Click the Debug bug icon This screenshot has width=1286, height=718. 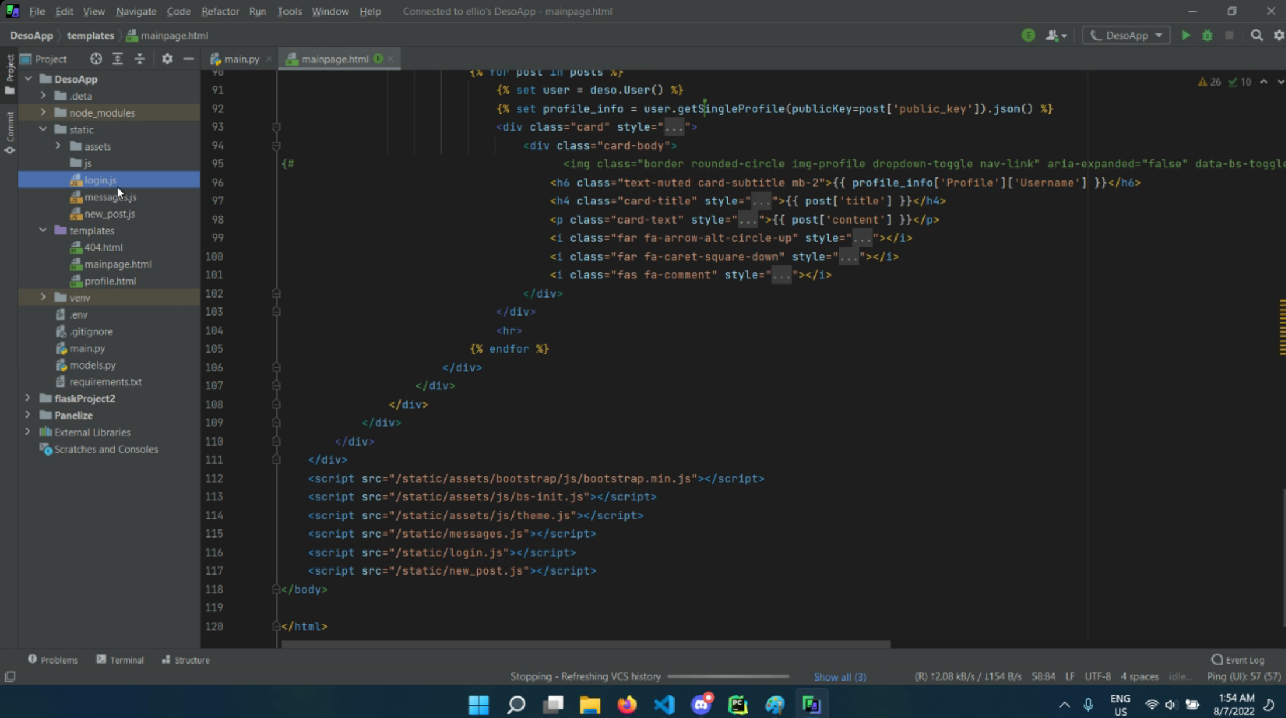1207,35
